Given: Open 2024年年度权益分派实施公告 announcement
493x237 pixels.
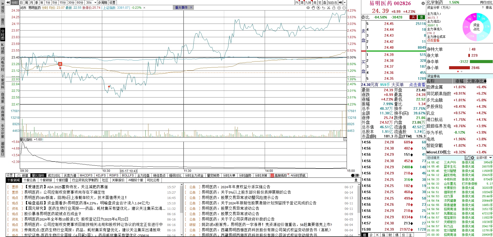Looking at the screenshot, I should tap(236, 187).
